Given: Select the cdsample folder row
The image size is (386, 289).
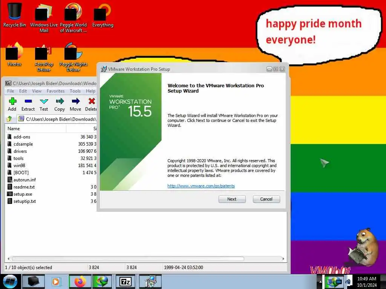Looking at the screenshot, I should (x=51, y=144).
